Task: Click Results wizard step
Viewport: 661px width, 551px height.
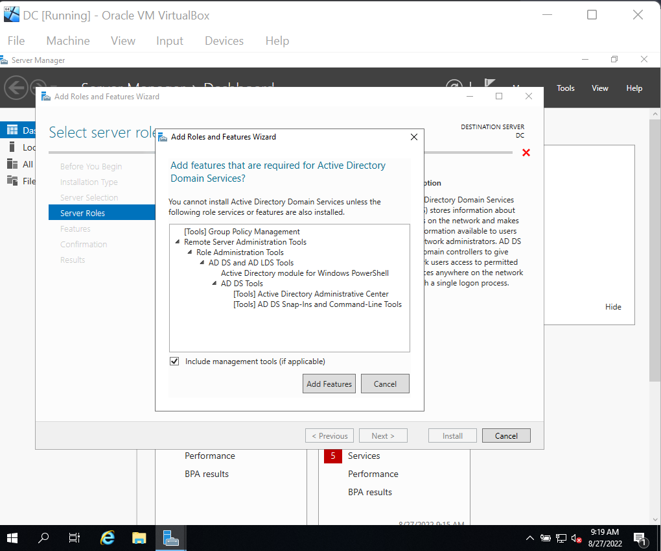Action: pos(73,260)
